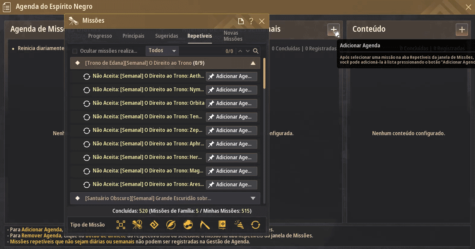Open the help question mark icon
Image resolution: width=475 pixels, height=249 pixels.
click(251, 21)
